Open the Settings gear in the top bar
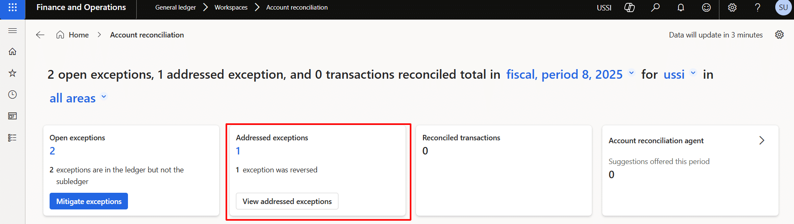The image size is (794, 224). pos(732,7)
